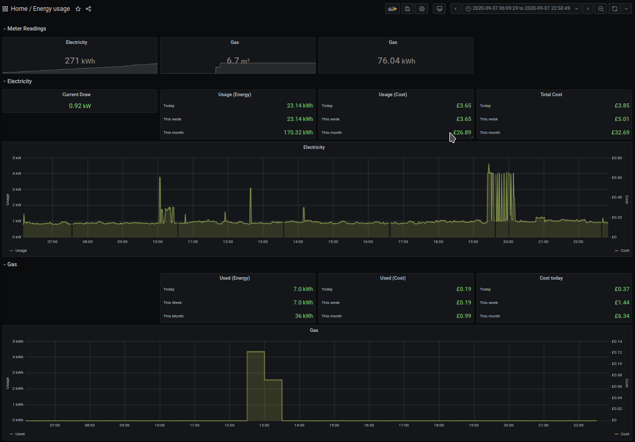Star the Energy usage dashboard
The image size is (635, 442).
click(78, 9)
